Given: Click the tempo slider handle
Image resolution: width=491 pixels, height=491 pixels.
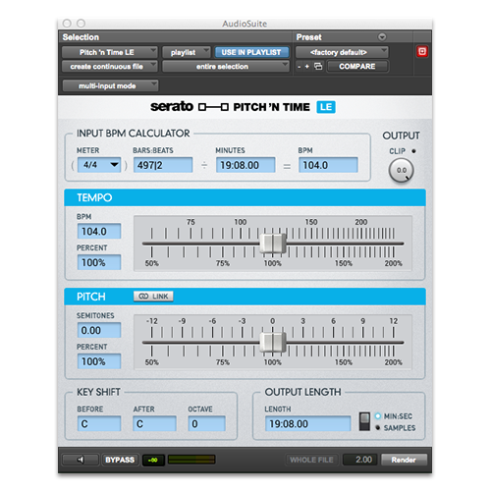Looking at the screenshot, I should pyautogui.click(x=273, y=244).
